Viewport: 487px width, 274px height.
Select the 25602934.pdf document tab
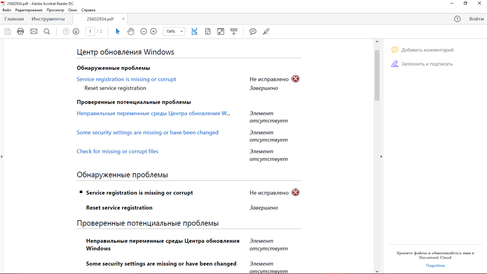100,19
